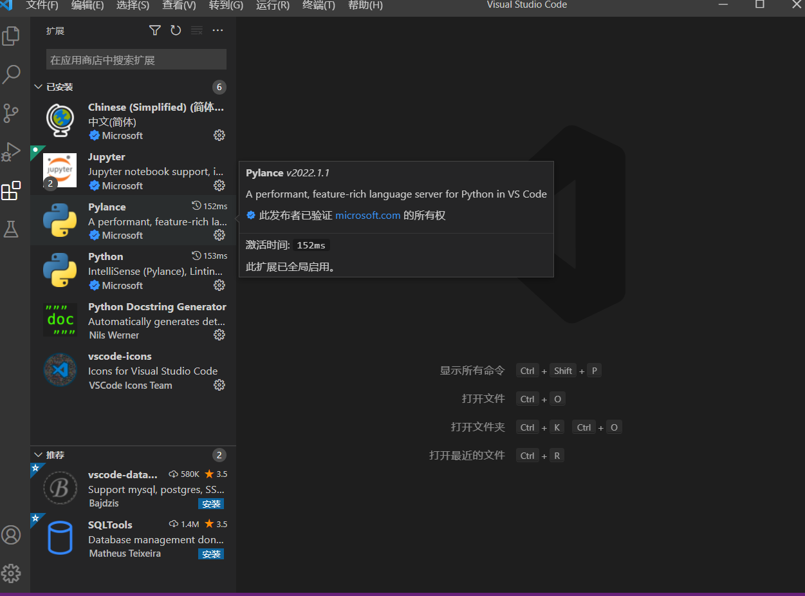Open manage gear for Chinese (Simplified) extension
The height and width of the screenshot is (596, 805).
219,135
